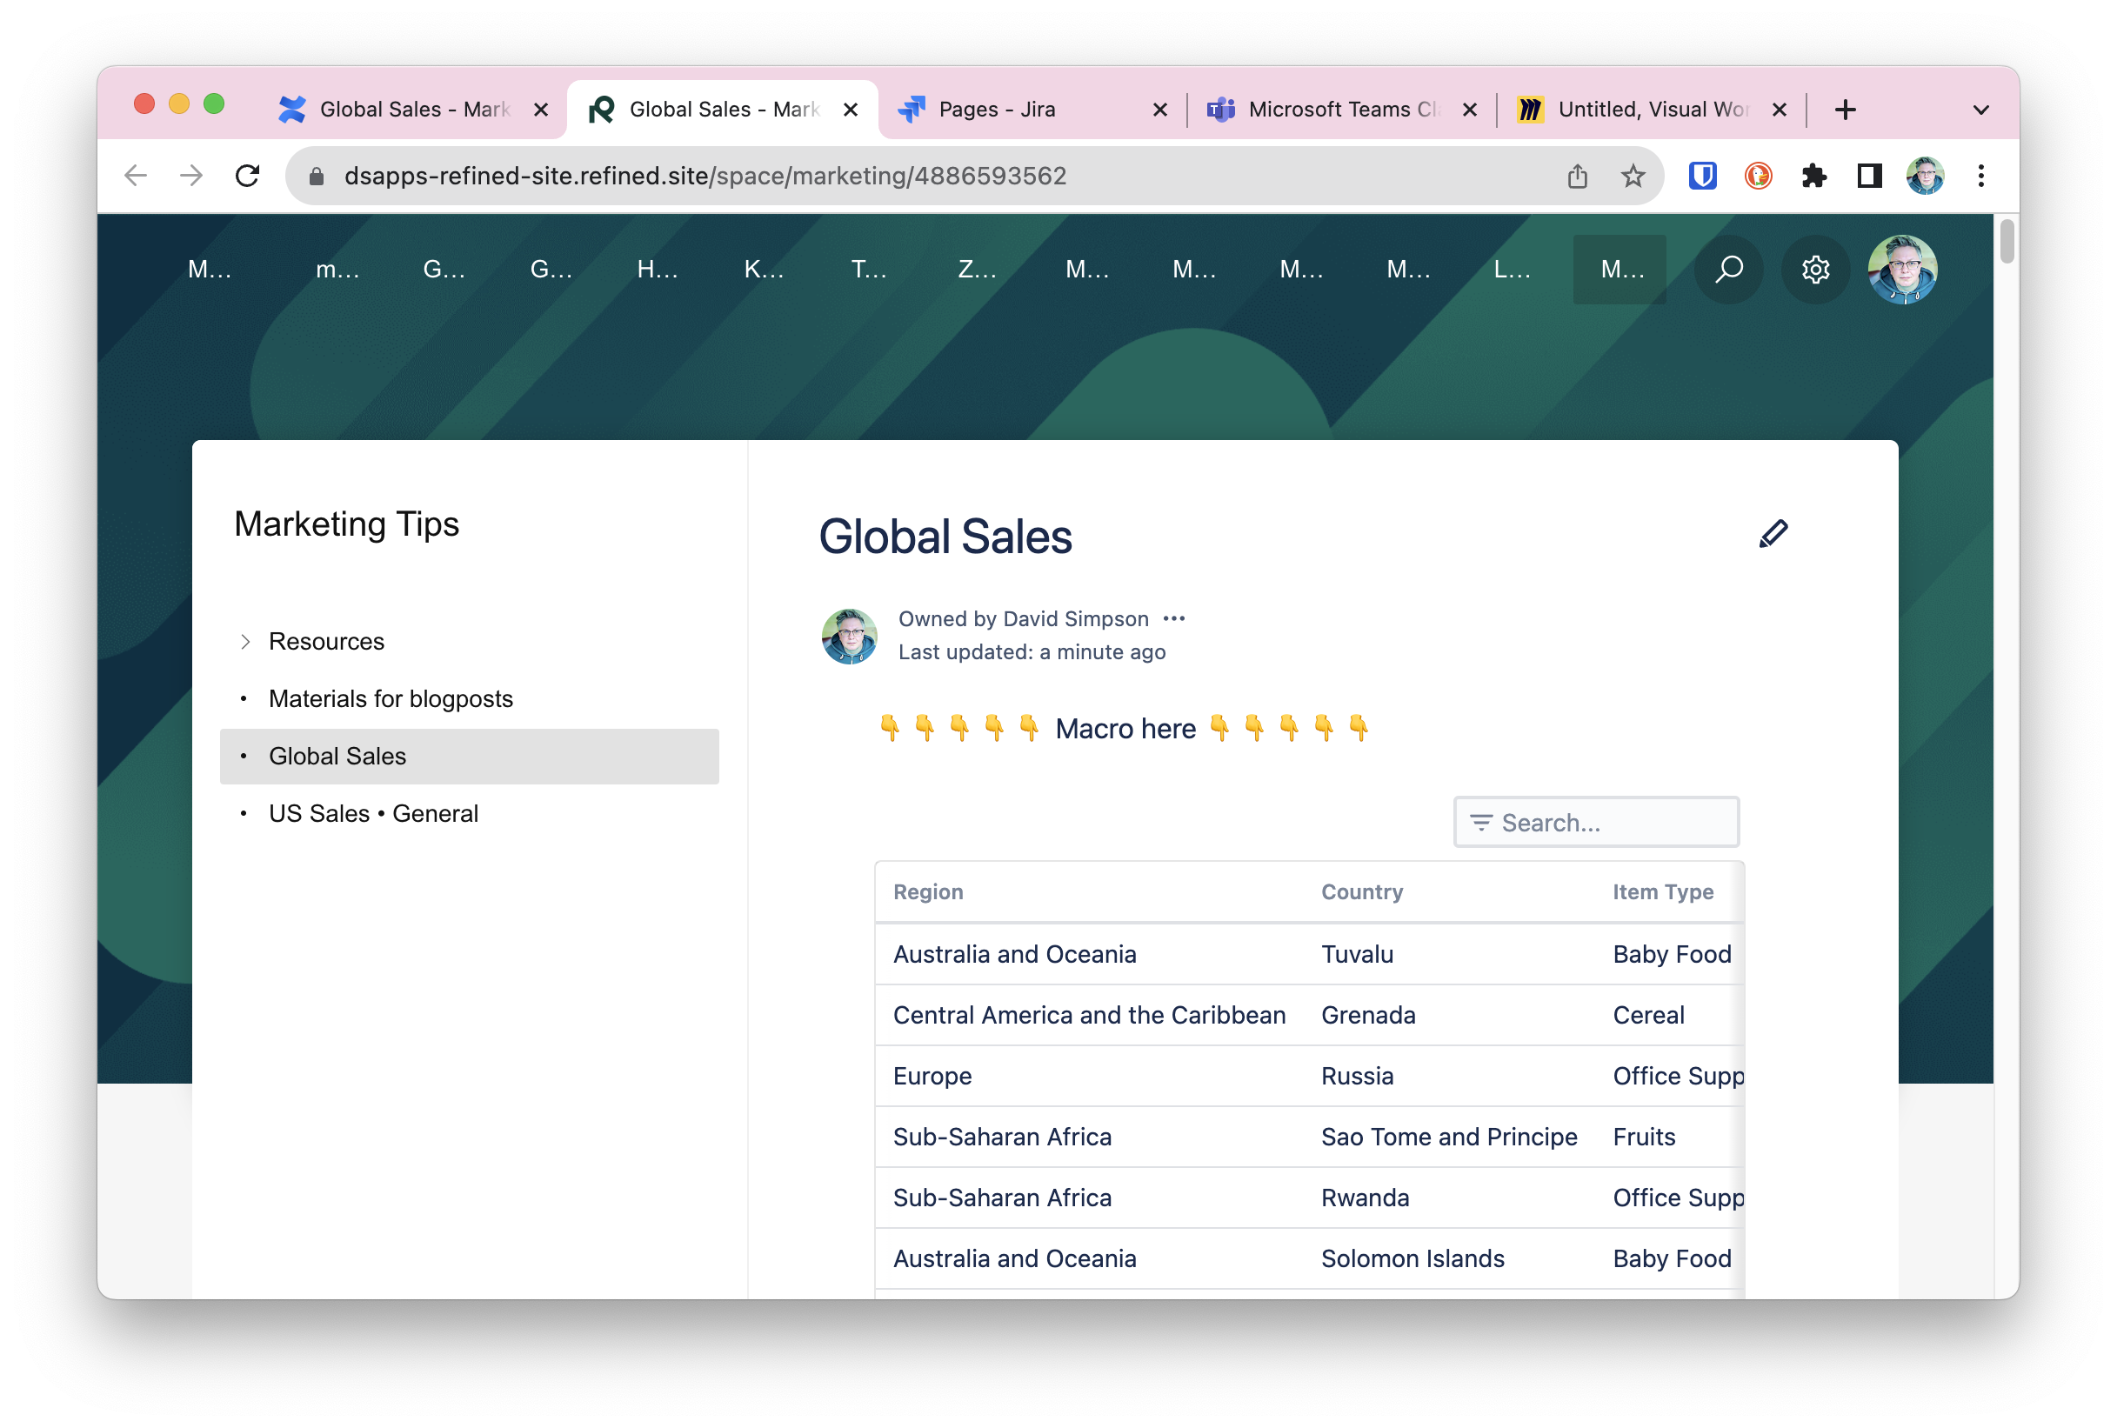
Task: Open Chrome profile avatar in toolbar
Action: pos(1925,176)
